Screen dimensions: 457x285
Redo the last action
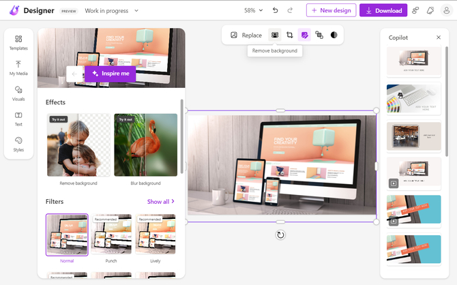click(x=290, y=10)
